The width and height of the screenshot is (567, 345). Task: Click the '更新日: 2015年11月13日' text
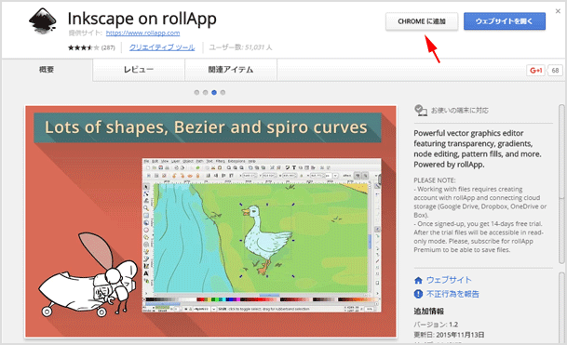click(449, 335)
